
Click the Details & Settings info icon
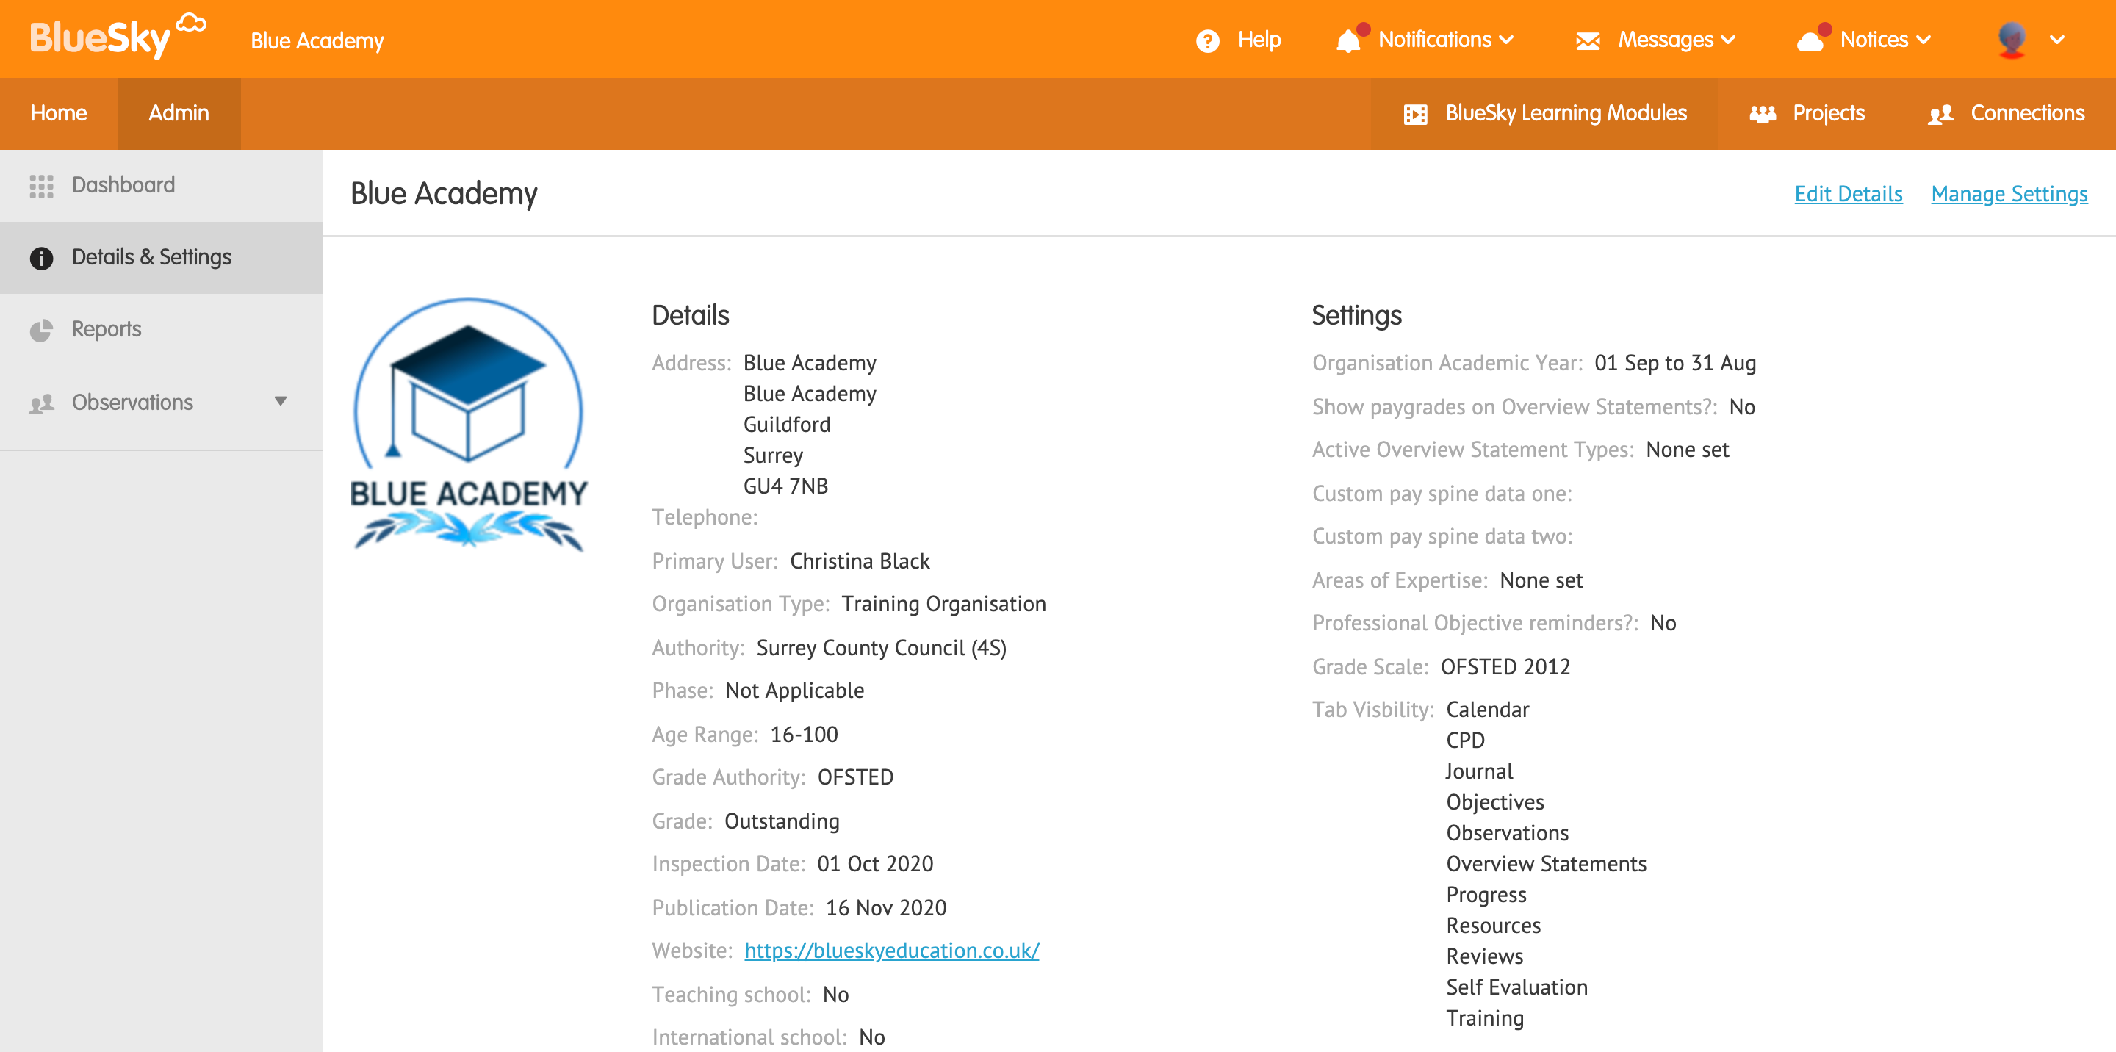click(x=41, y=259)
